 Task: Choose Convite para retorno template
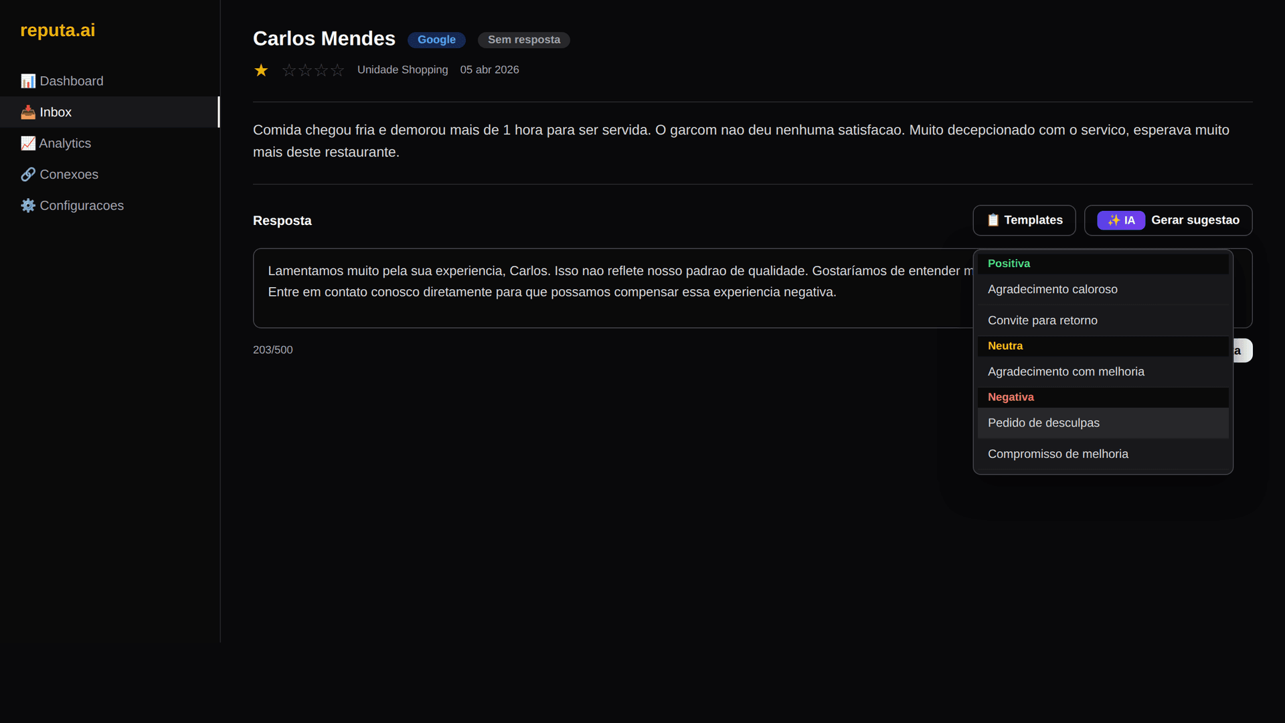[1103, 321]
